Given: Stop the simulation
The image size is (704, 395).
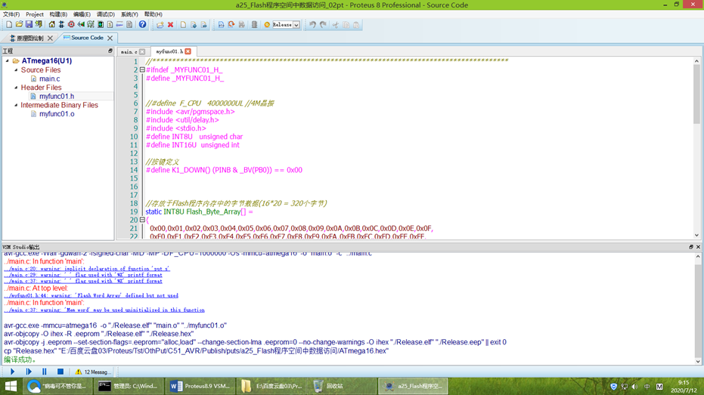Looking at the screenshot, I should (60, 372).
